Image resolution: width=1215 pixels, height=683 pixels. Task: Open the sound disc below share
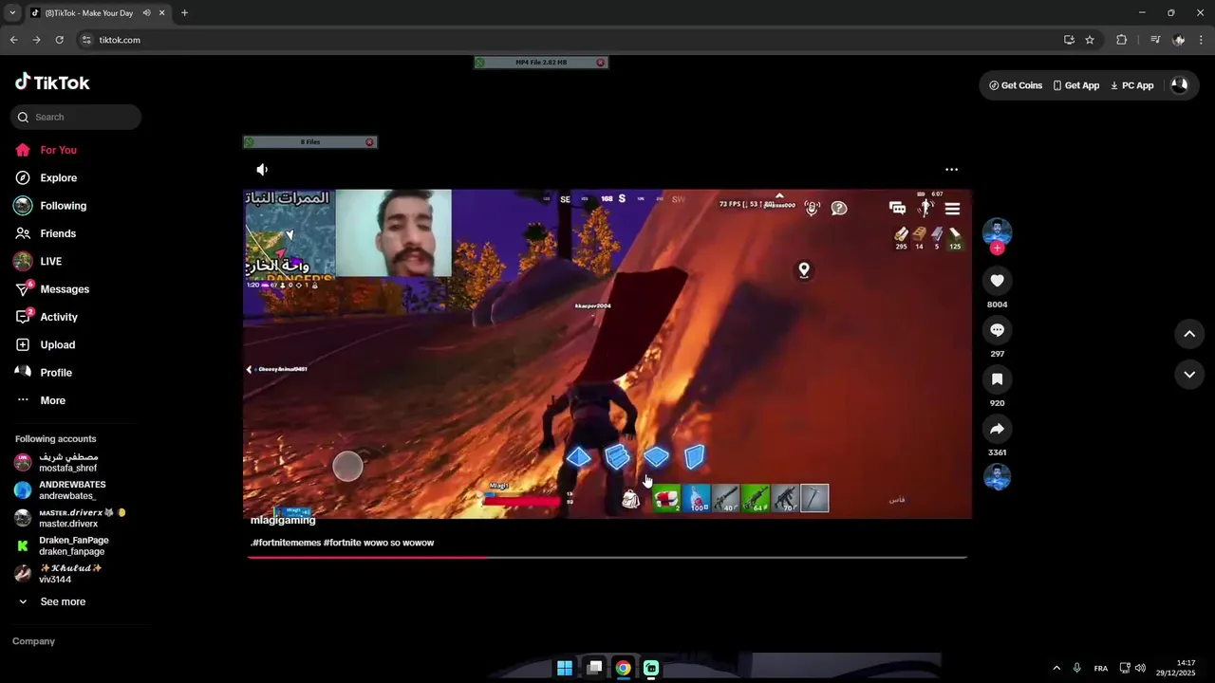pyautogui.click(x=997, y=476)
